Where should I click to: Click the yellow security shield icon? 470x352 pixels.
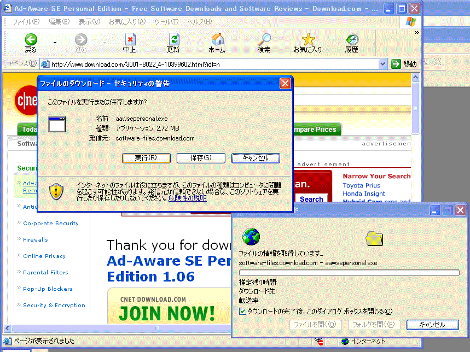[x=56, y=191]
